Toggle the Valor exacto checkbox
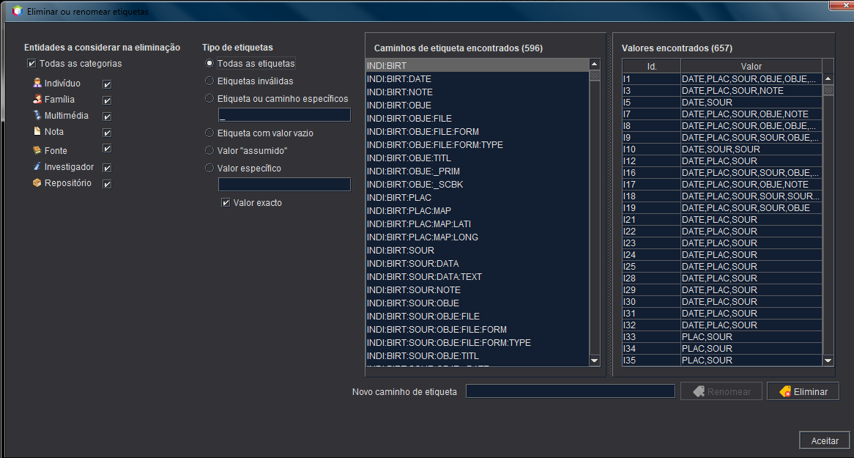Viewport: 854px width, 458px height. click(x=226, y=203)
